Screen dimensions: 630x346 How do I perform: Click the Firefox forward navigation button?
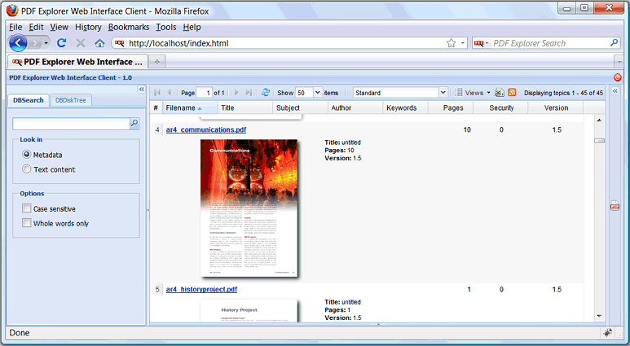click(35, 43)
